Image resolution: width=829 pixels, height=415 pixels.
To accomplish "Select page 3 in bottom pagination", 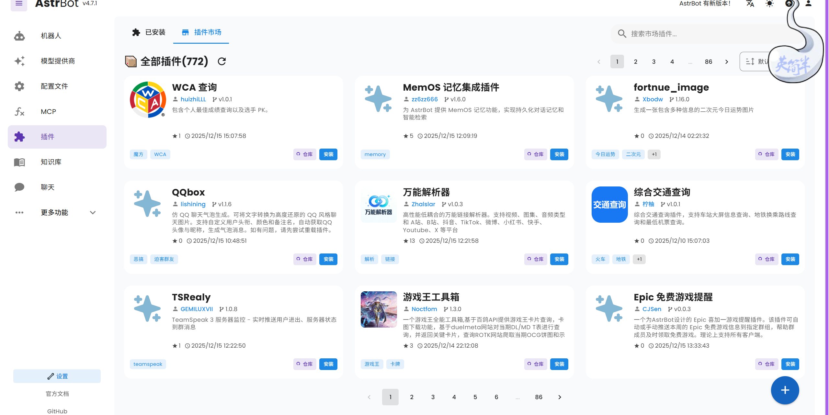I will 433,397.
